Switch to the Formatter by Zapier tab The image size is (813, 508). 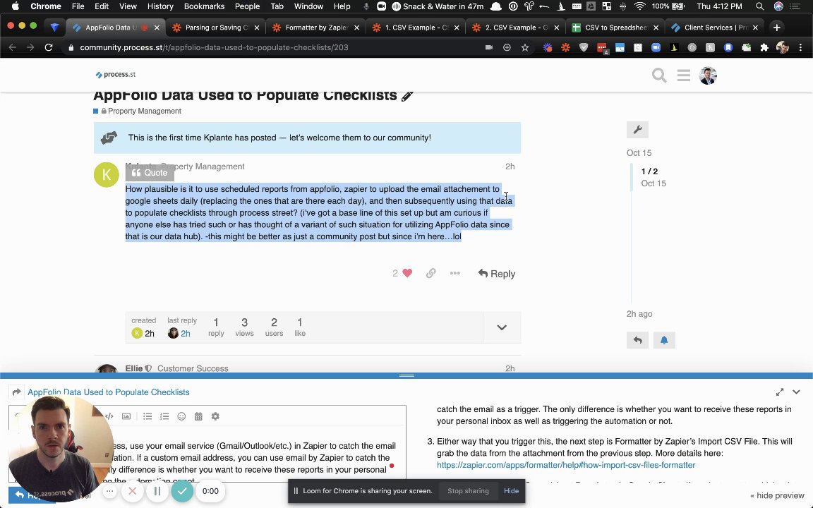point(315,28)
